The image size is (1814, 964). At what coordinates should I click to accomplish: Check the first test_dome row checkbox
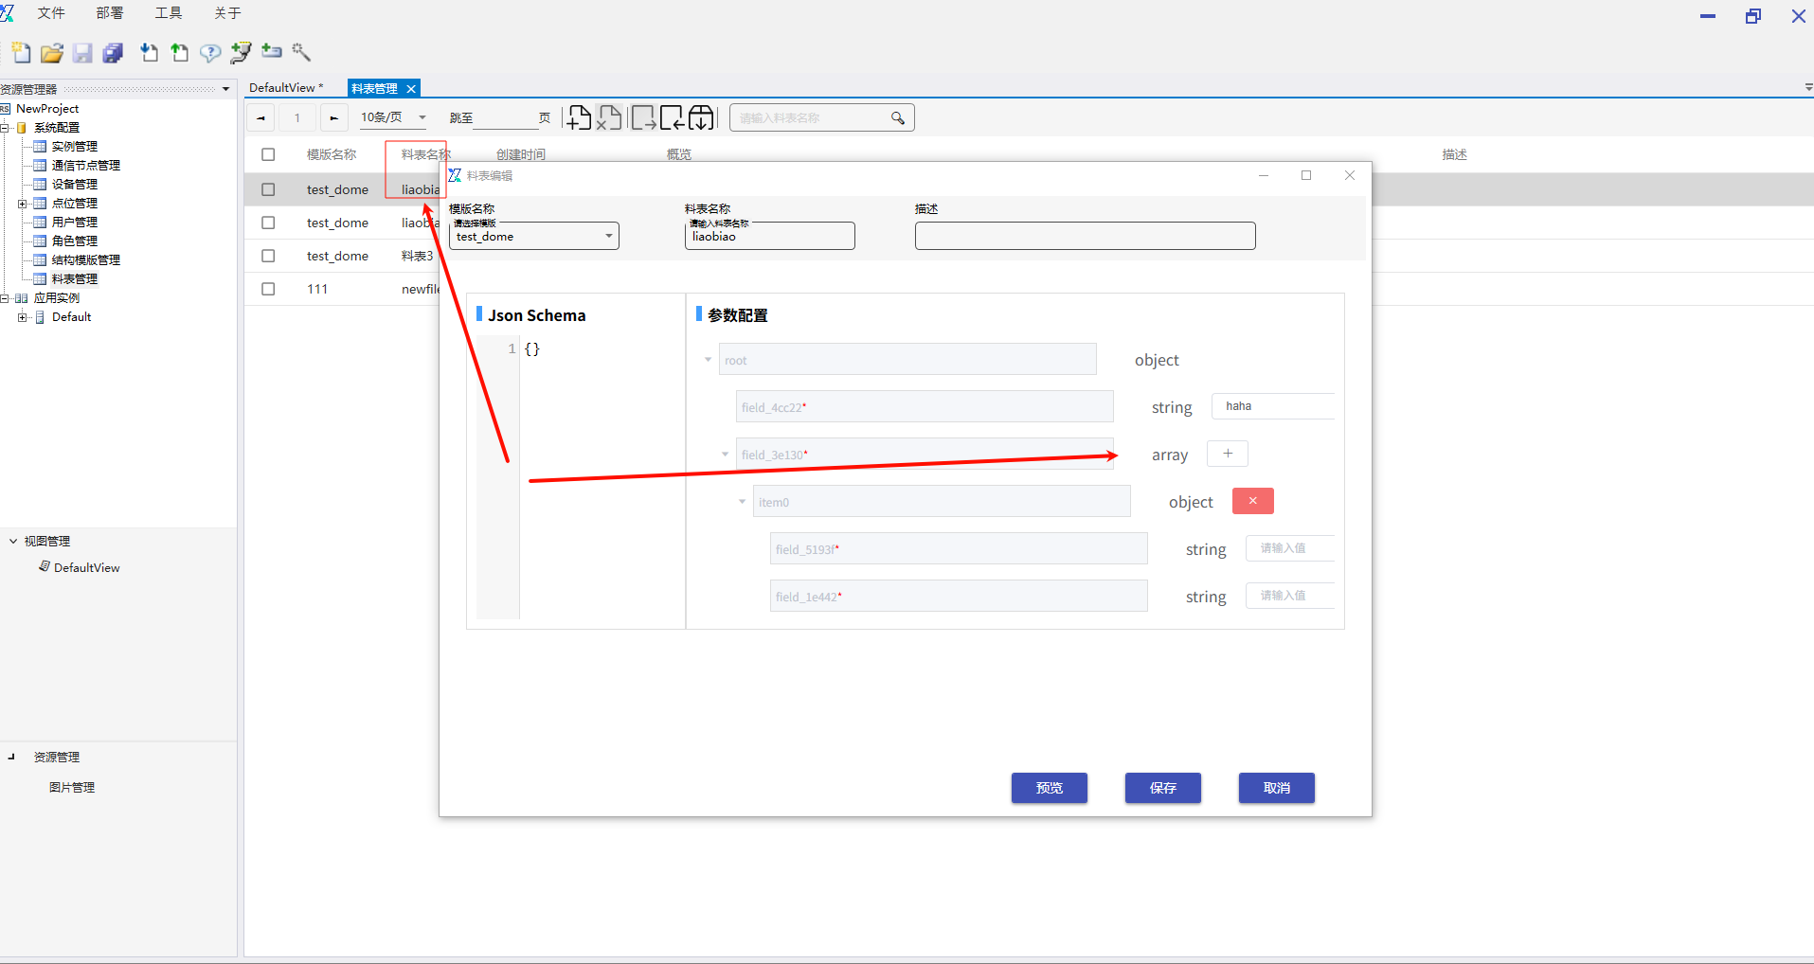268,189
